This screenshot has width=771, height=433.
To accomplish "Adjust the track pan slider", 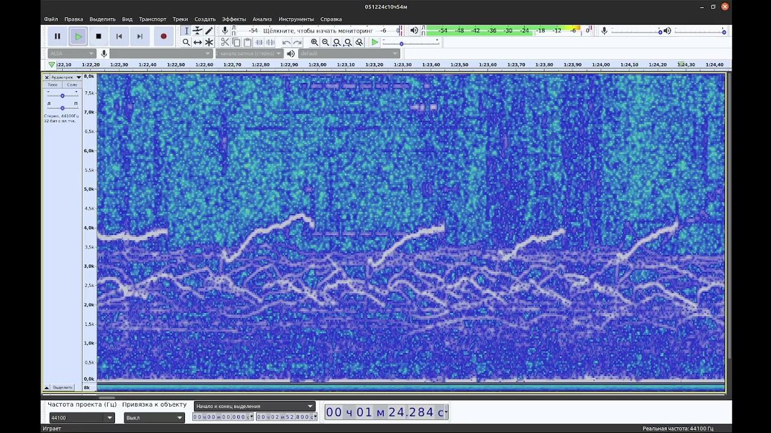I will pyautogui.click(x=62, y=108).
